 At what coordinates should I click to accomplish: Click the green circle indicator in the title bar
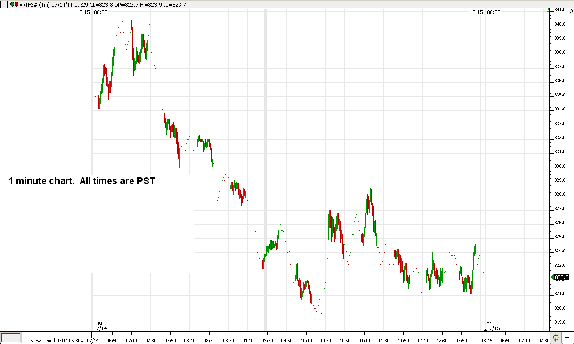(x=12, y=5)
